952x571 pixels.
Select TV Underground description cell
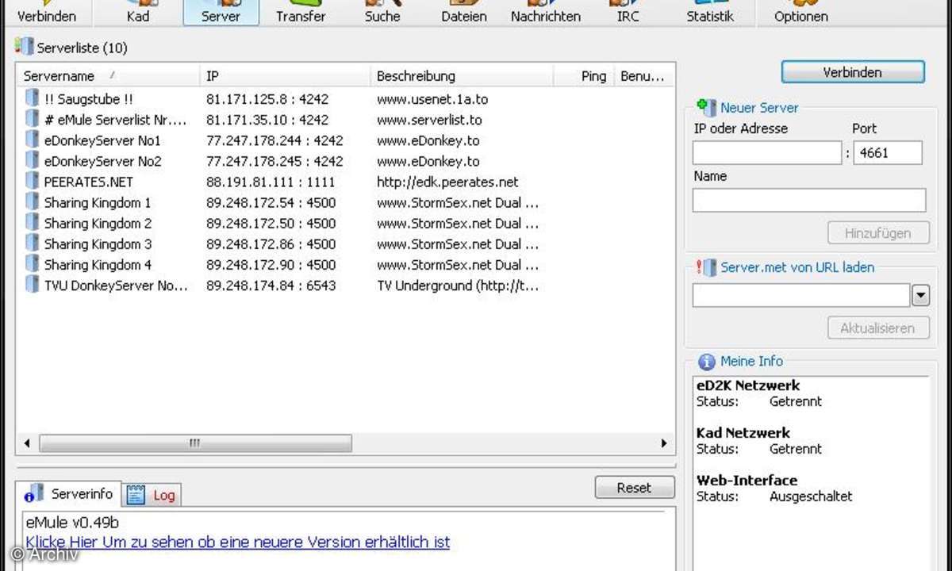(458, 285)
